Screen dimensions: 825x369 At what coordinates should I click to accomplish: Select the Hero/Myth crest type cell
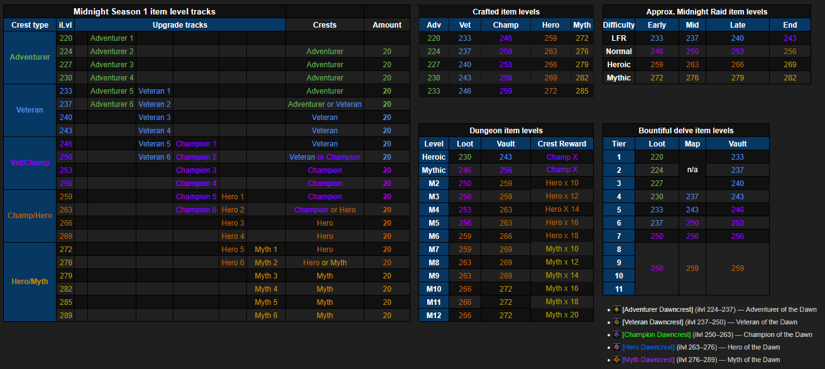[x=30, y=282]
